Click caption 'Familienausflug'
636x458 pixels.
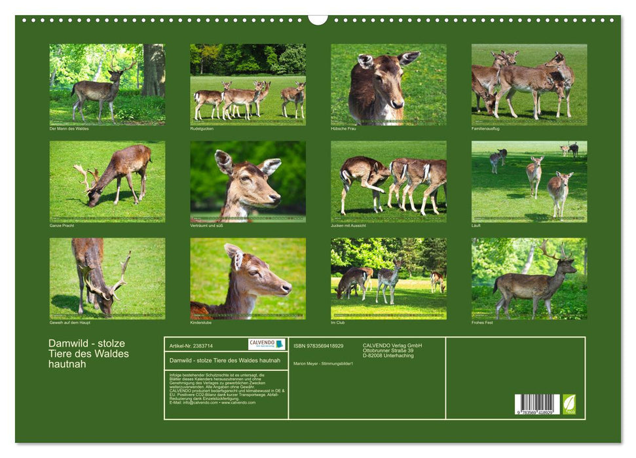(485, 128)
